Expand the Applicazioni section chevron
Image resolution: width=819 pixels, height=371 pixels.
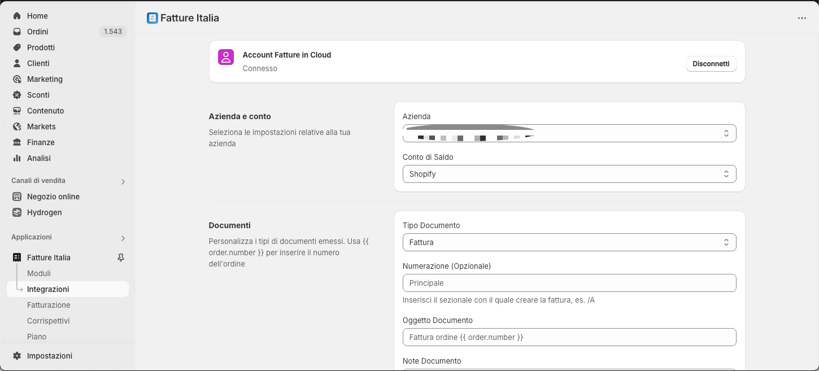tap(123, 238)
